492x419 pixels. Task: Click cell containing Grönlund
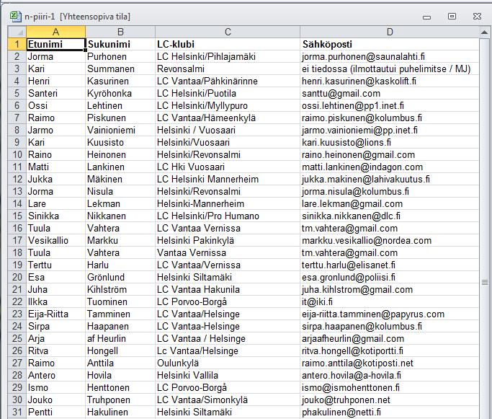120,277
